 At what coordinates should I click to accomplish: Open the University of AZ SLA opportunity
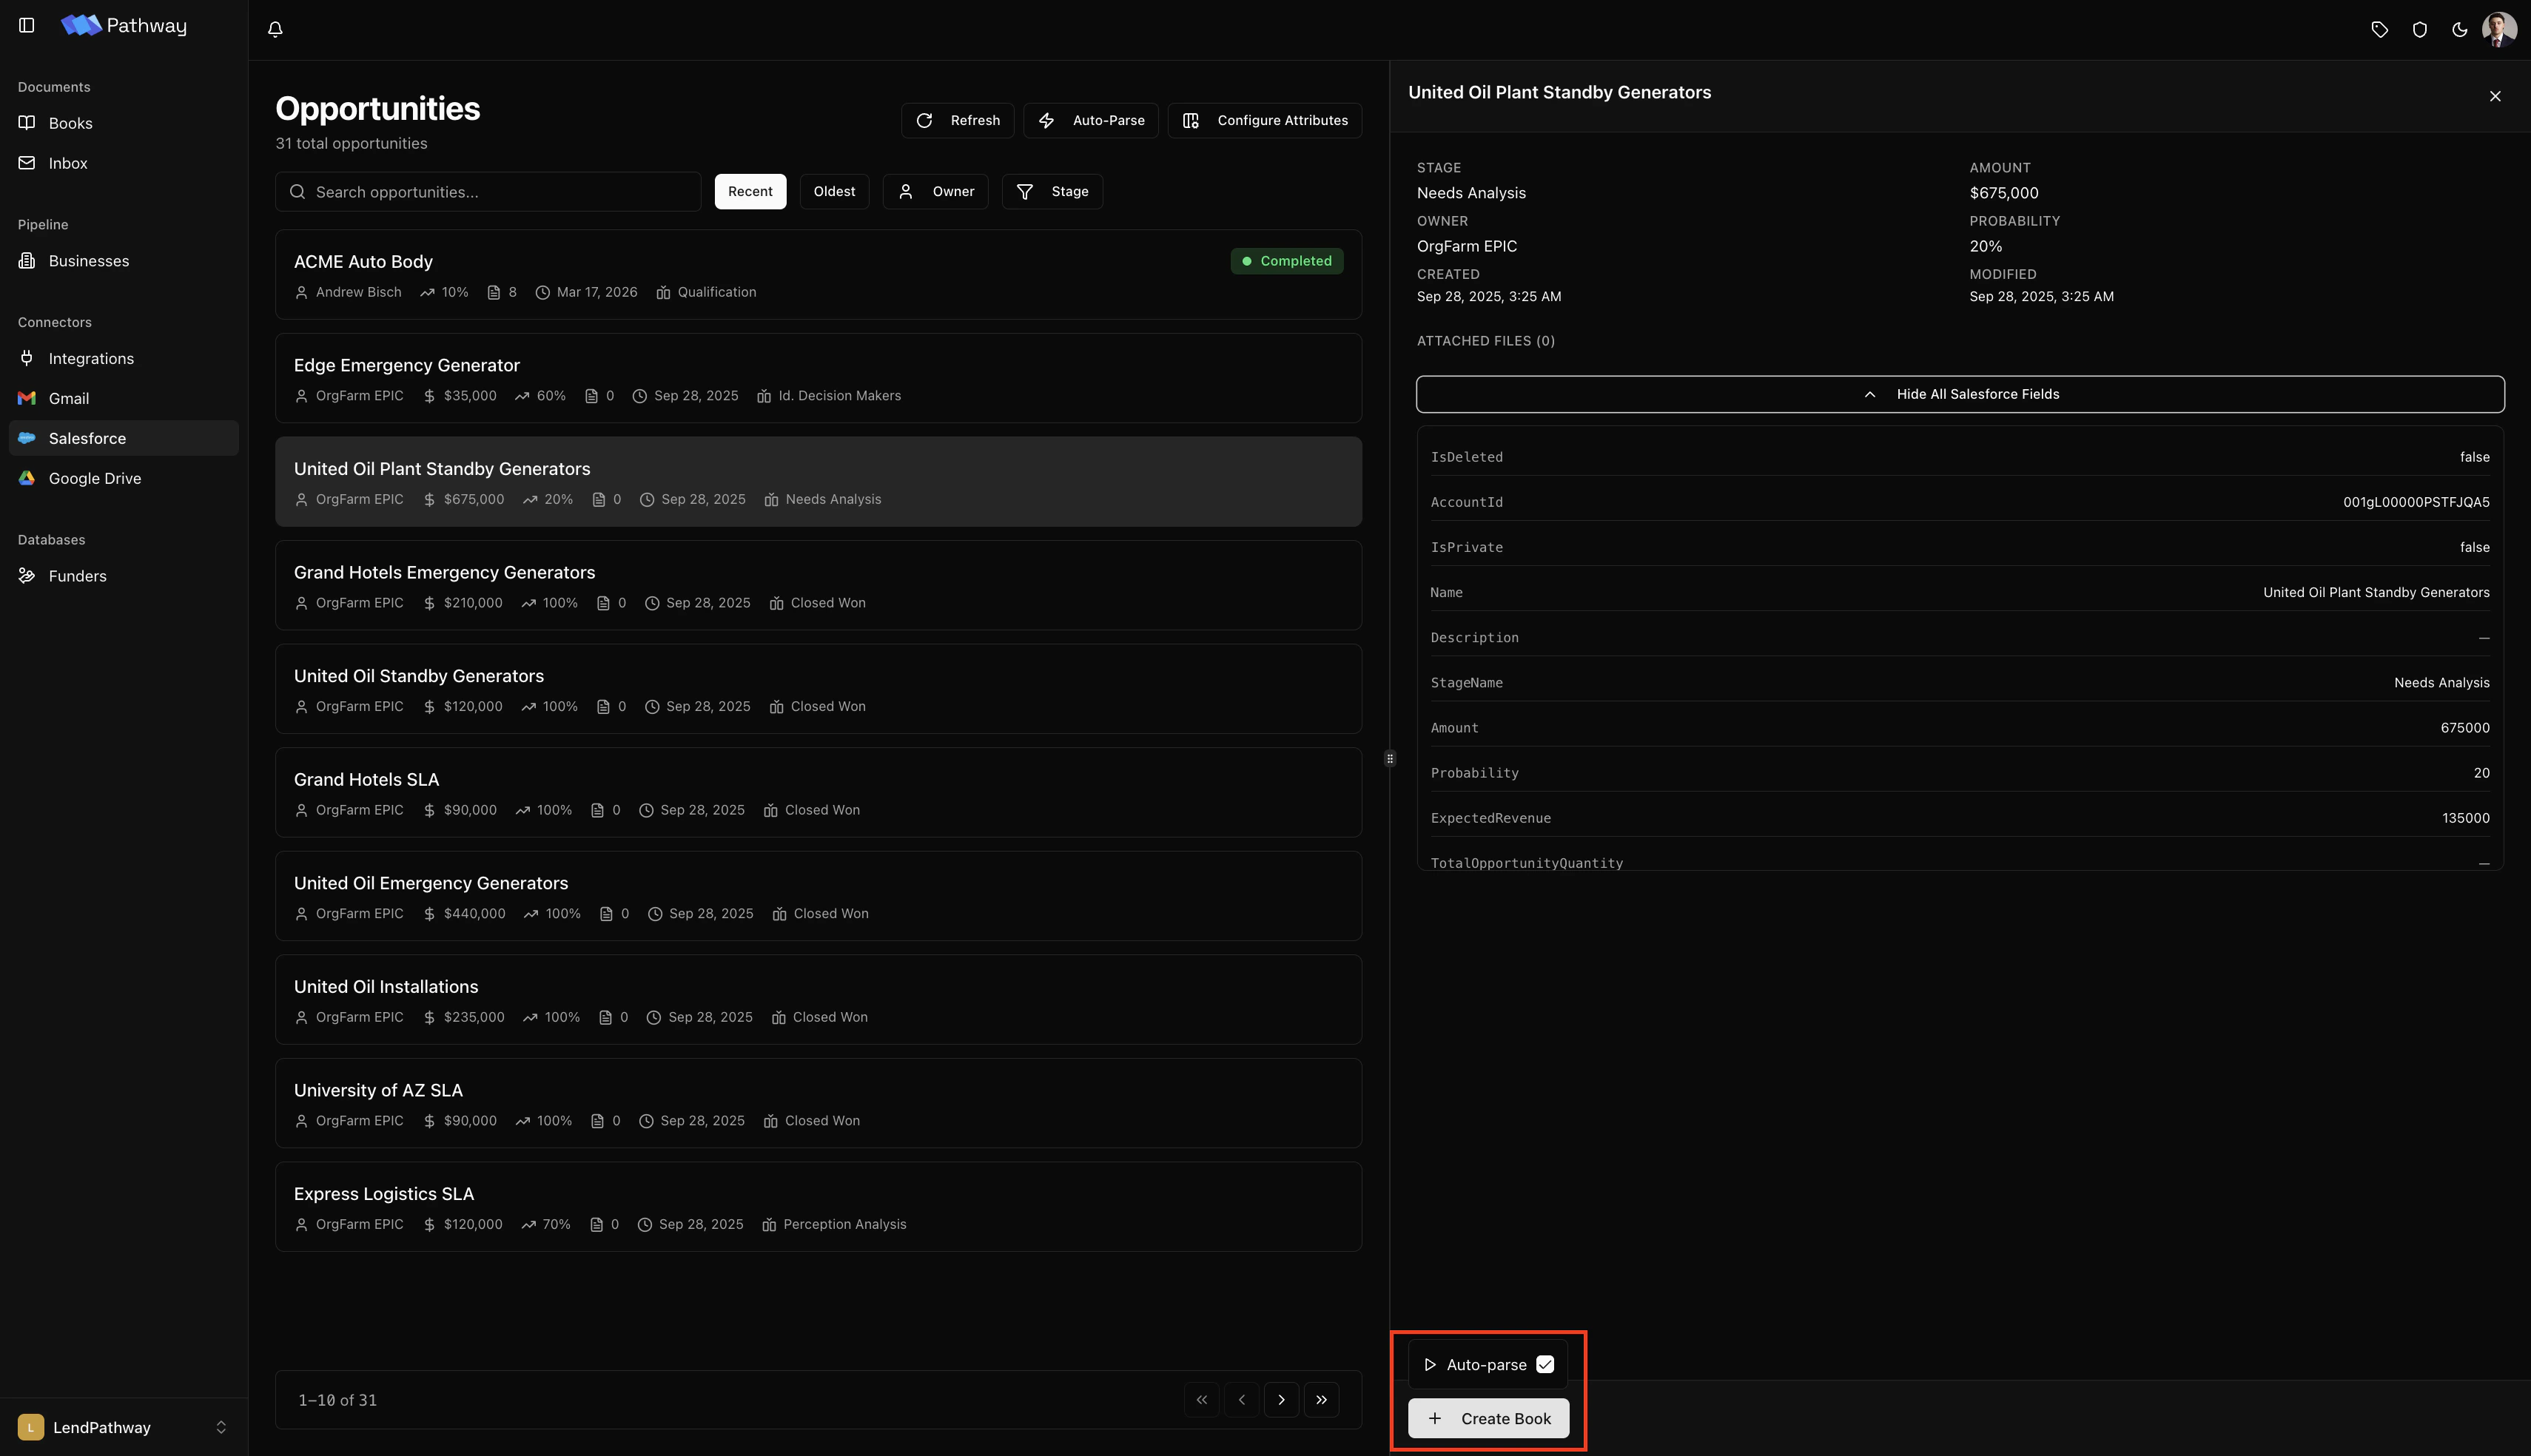(x=818, y=1103)
